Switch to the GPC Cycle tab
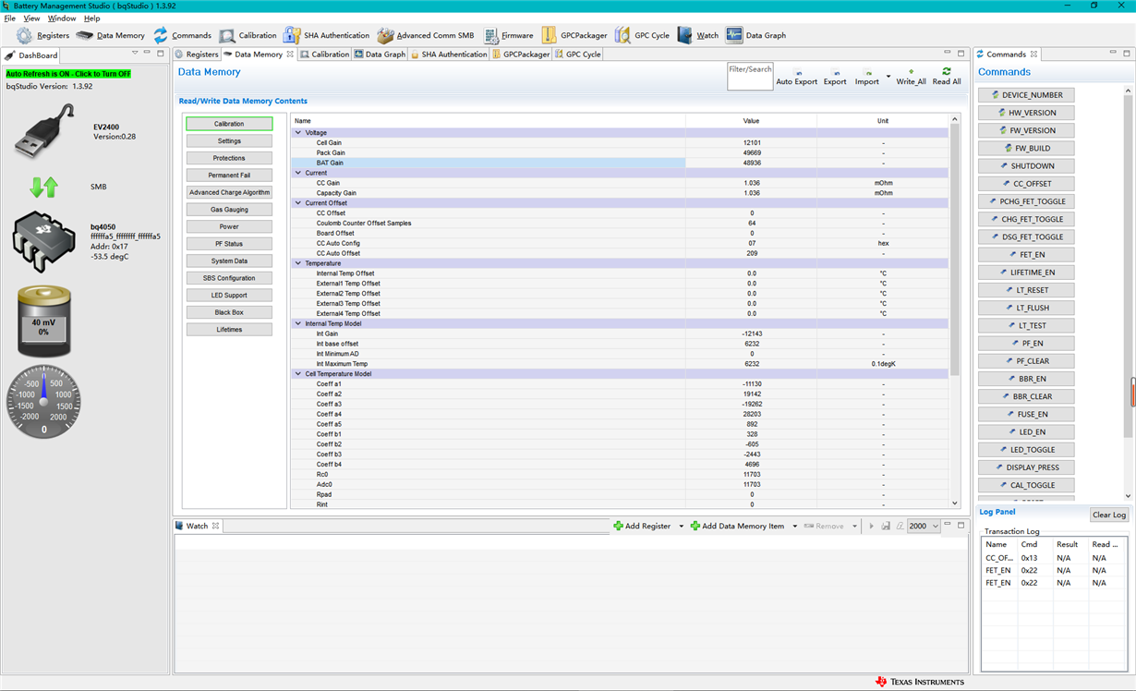The image size is (1136, 691). 577,55
